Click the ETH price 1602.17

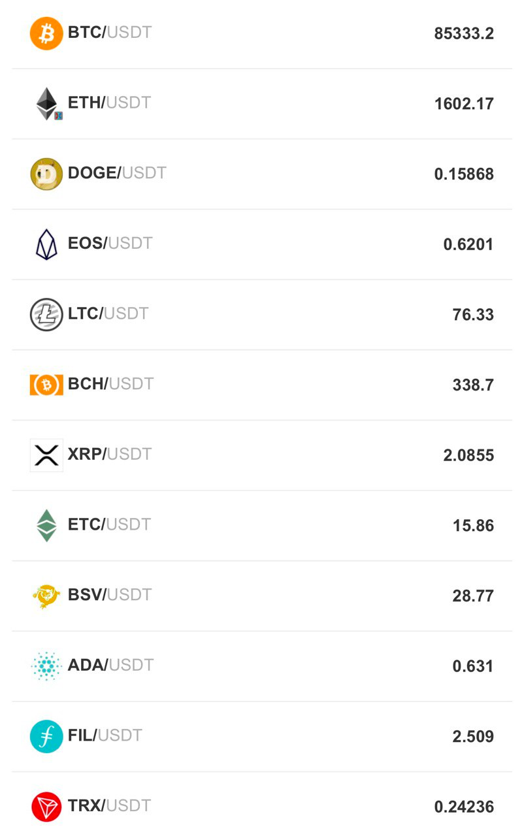click(x=464, y=104)
